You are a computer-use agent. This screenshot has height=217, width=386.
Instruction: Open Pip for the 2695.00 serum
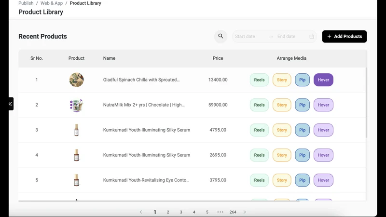(303, 155)
